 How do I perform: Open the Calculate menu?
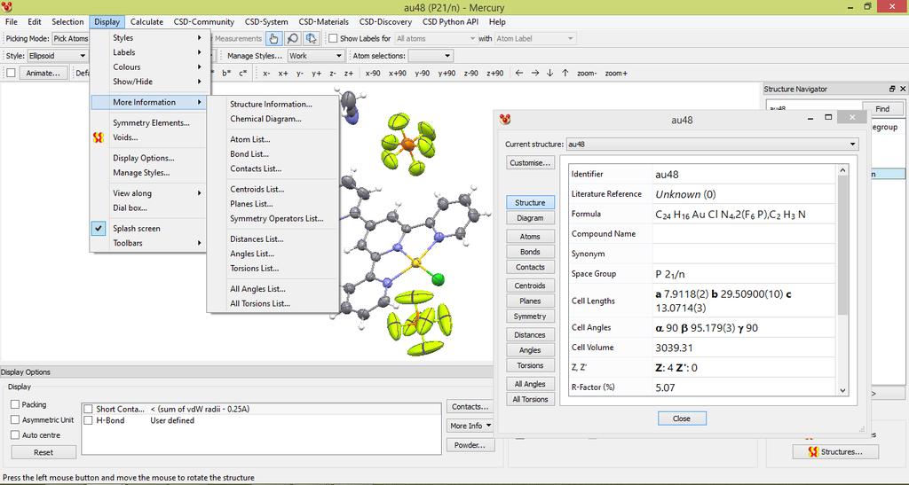click(x=146, y=22)
